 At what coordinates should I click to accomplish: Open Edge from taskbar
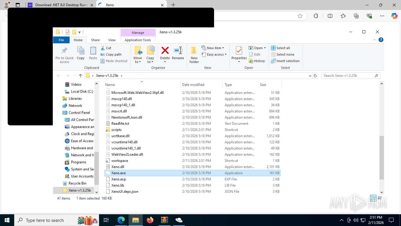pos(121,220)
